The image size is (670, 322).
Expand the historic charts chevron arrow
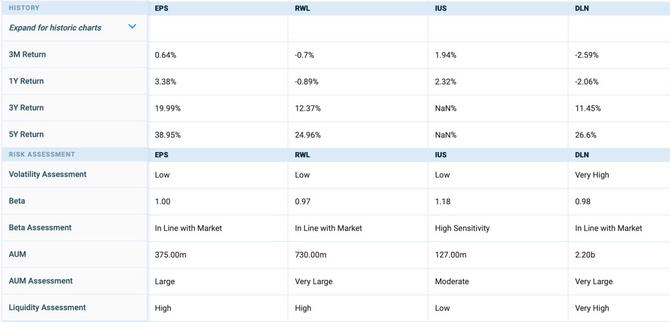click(132, 27)
